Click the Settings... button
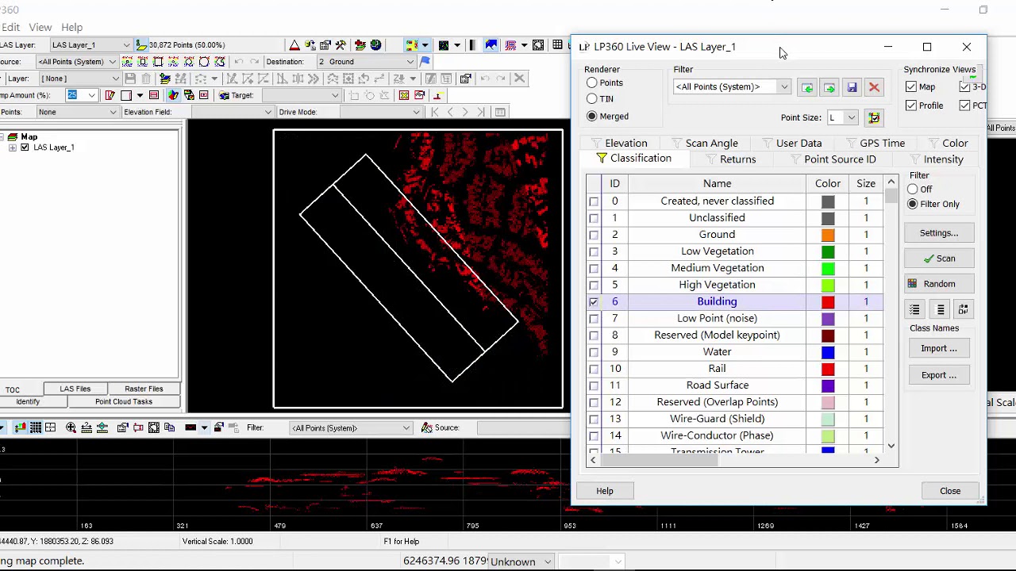This screenshot has height=571, width=1016. pyautogui.click(x=939, y=233)
